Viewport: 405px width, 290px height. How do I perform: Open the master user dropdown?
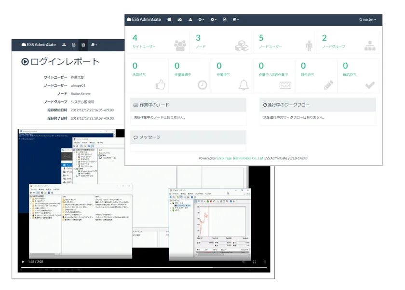click(367, 20)
